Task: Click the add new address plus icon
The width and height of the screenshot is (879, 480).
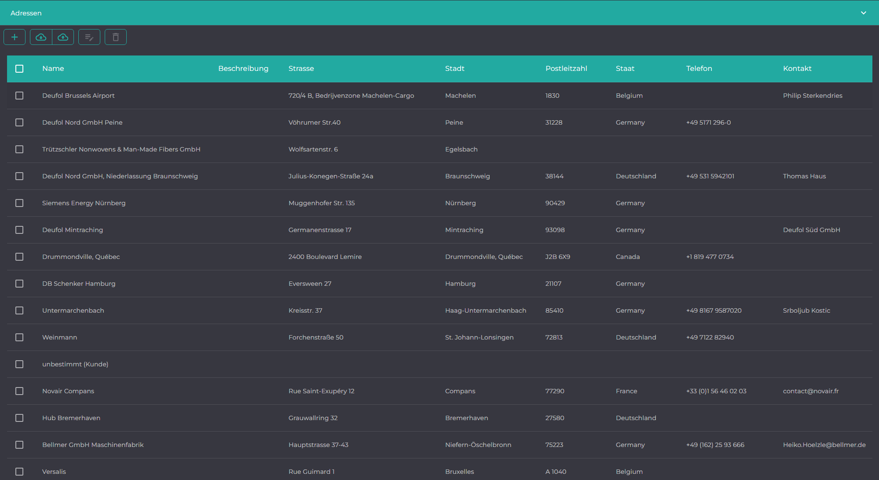Action: click(x=15, y=37)
